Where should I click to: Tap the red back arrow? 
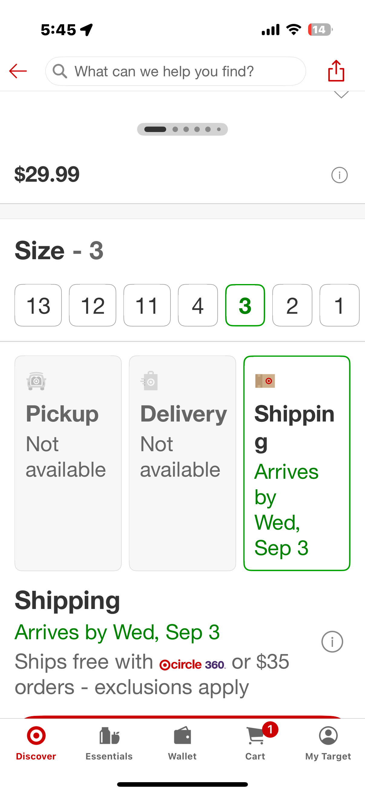pyautogui.click(x=18, y=71)
